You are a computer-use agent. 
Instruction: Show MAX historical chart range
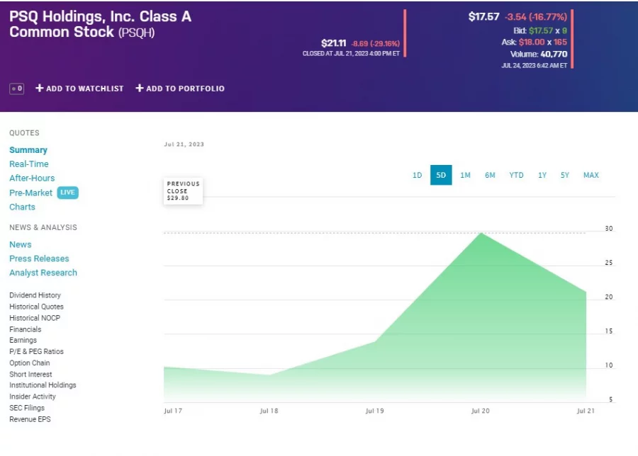591,175
